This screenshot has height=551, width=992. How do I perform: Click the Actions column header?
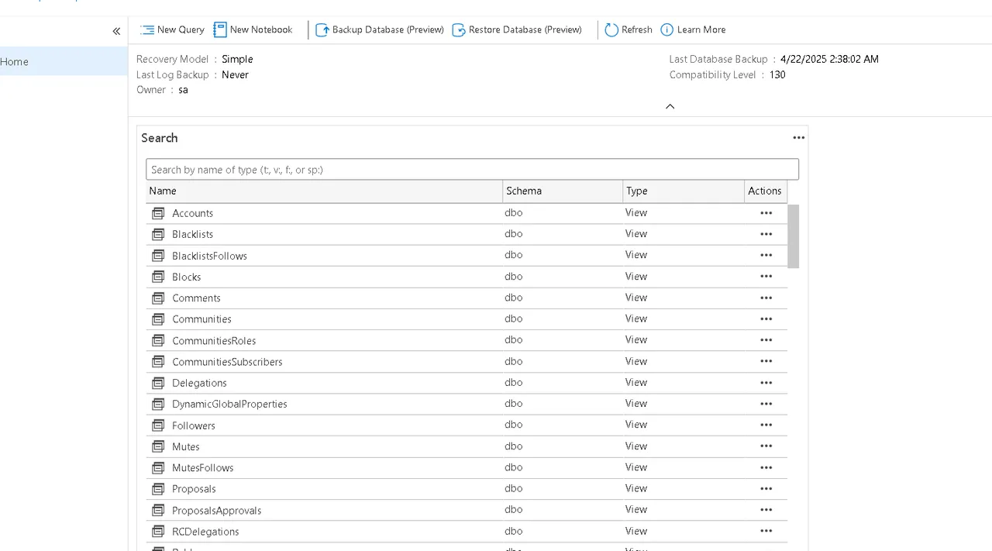coord(765,191)
